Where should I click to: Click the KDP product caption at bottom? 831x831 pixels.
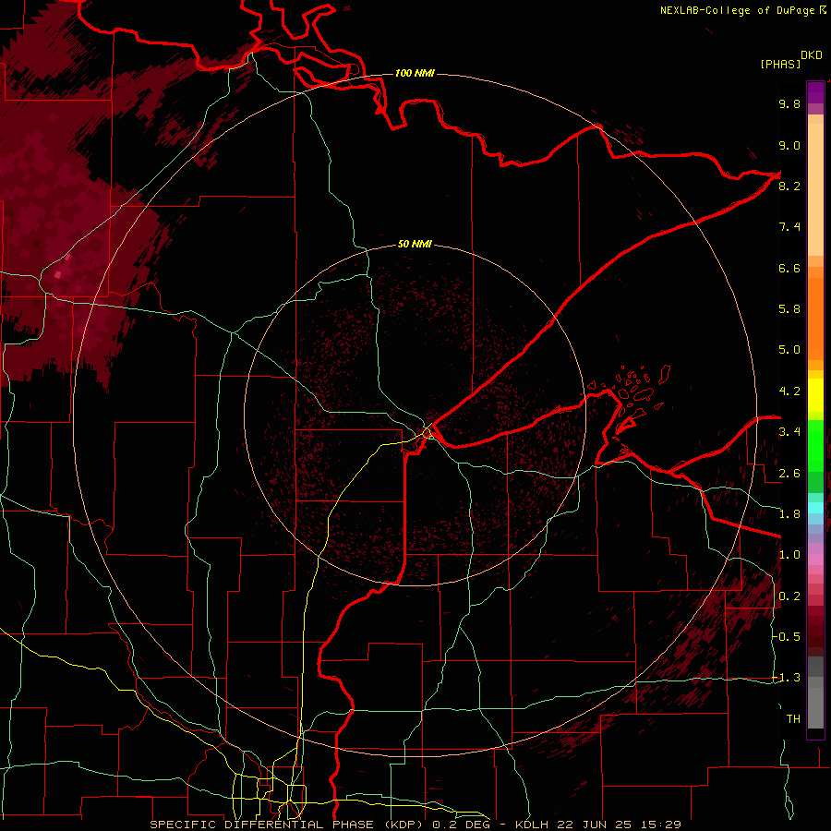pos(415,825)
